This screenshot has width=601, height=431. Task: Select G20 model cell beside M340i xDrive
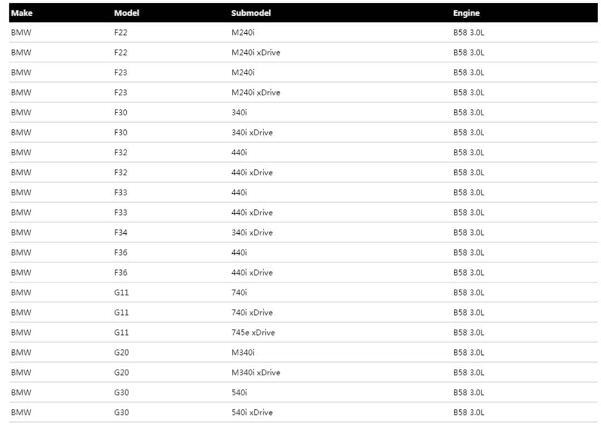click(121, 373)
